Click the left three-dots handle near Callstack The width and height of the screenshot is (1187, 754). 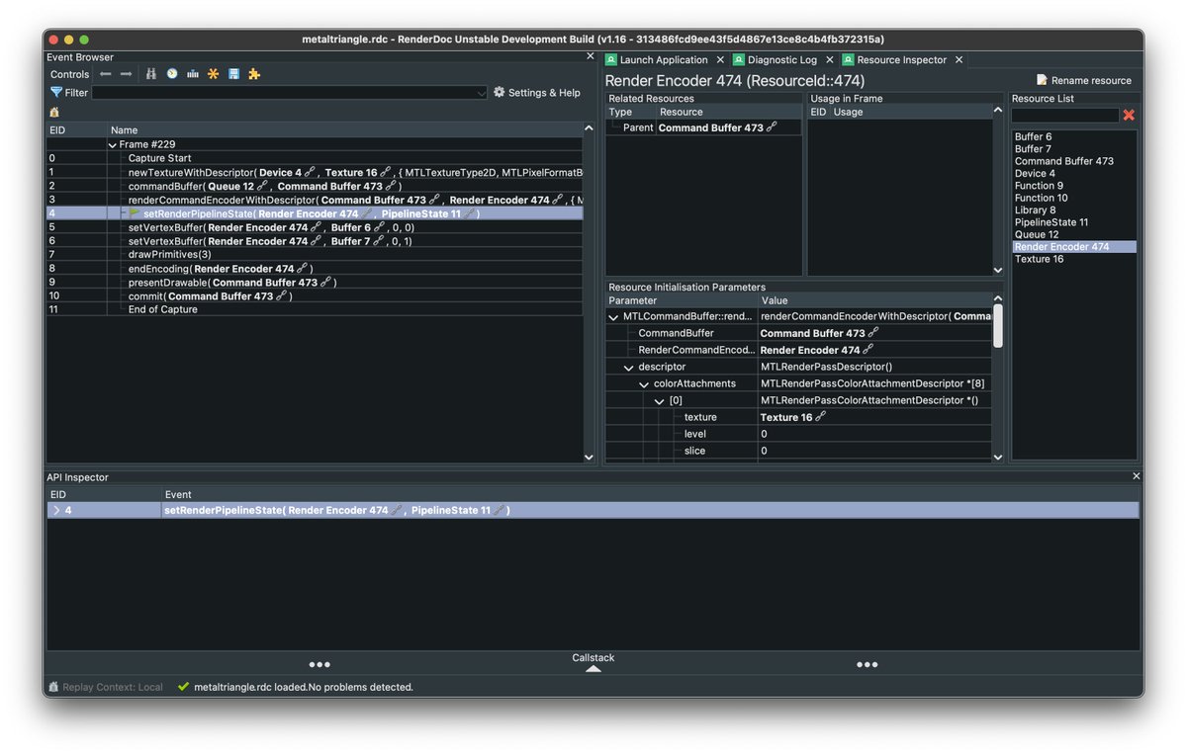(x=320, y=664)
